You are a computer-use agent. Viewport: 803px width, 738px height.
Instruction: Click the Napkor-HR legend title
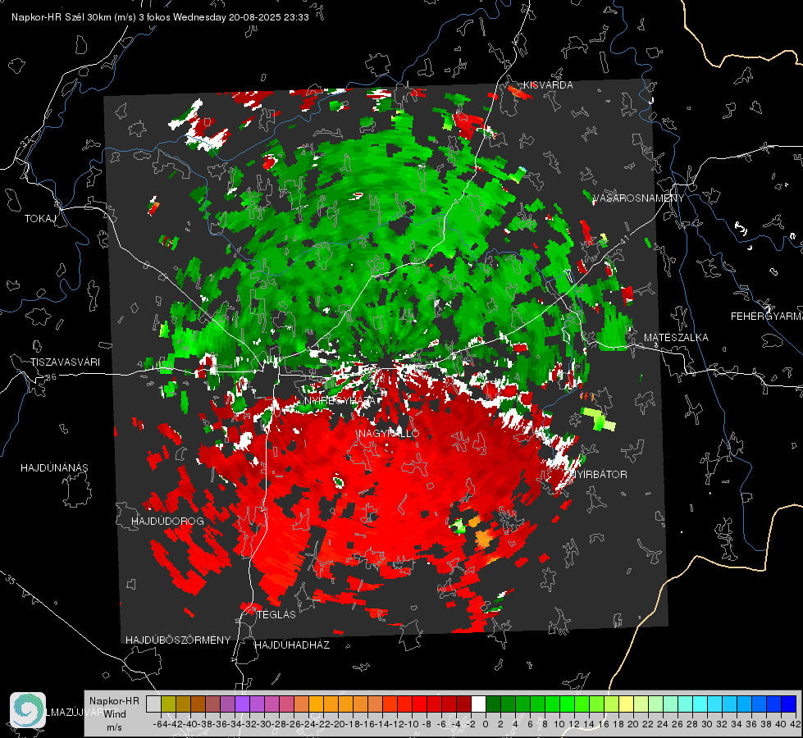coord(114,701)
